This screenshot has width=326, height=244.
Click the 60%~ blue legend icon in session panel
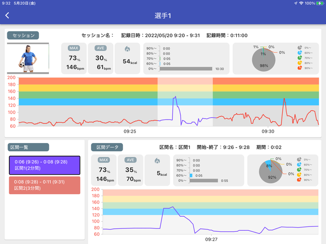pos(299,53)
